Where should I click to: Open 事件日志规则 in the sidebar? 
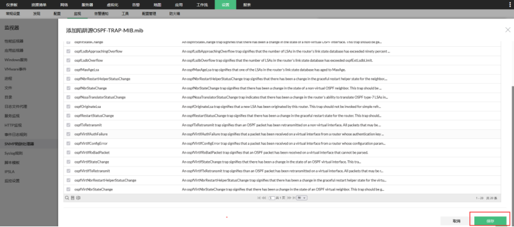point(15,134)
